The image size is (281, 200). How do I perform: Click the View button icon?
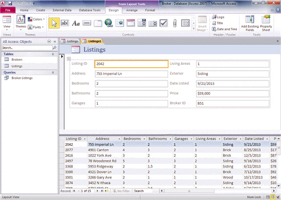click(x=7, y=20)
